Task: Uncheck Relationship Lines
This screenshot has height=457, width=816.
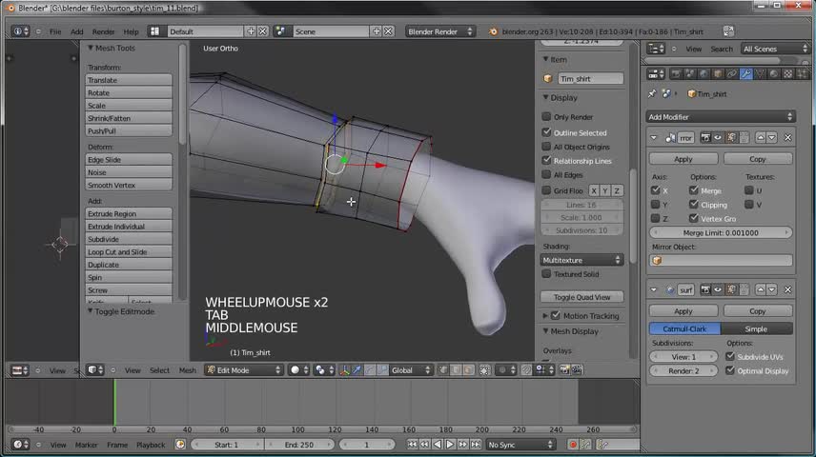Action: pyautogui.click(x=546, y=160)
